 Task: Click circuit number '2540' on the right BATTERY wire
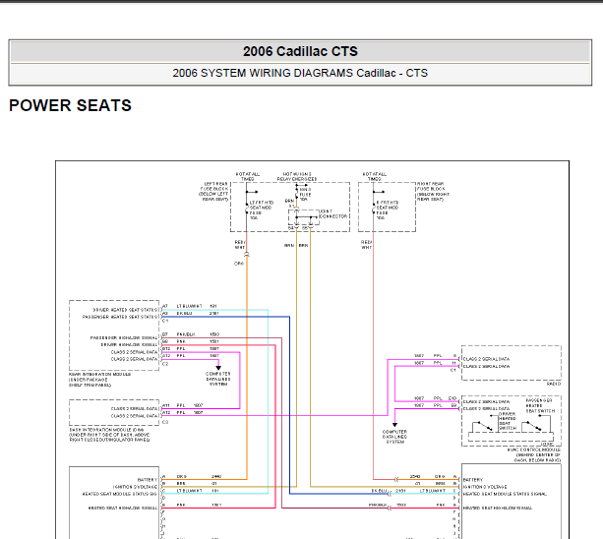tap(415, 476)
